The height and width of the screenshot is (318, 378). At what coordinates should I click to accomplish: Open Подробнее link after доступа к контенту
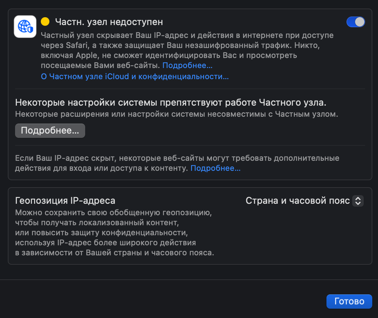click(215, 168)
